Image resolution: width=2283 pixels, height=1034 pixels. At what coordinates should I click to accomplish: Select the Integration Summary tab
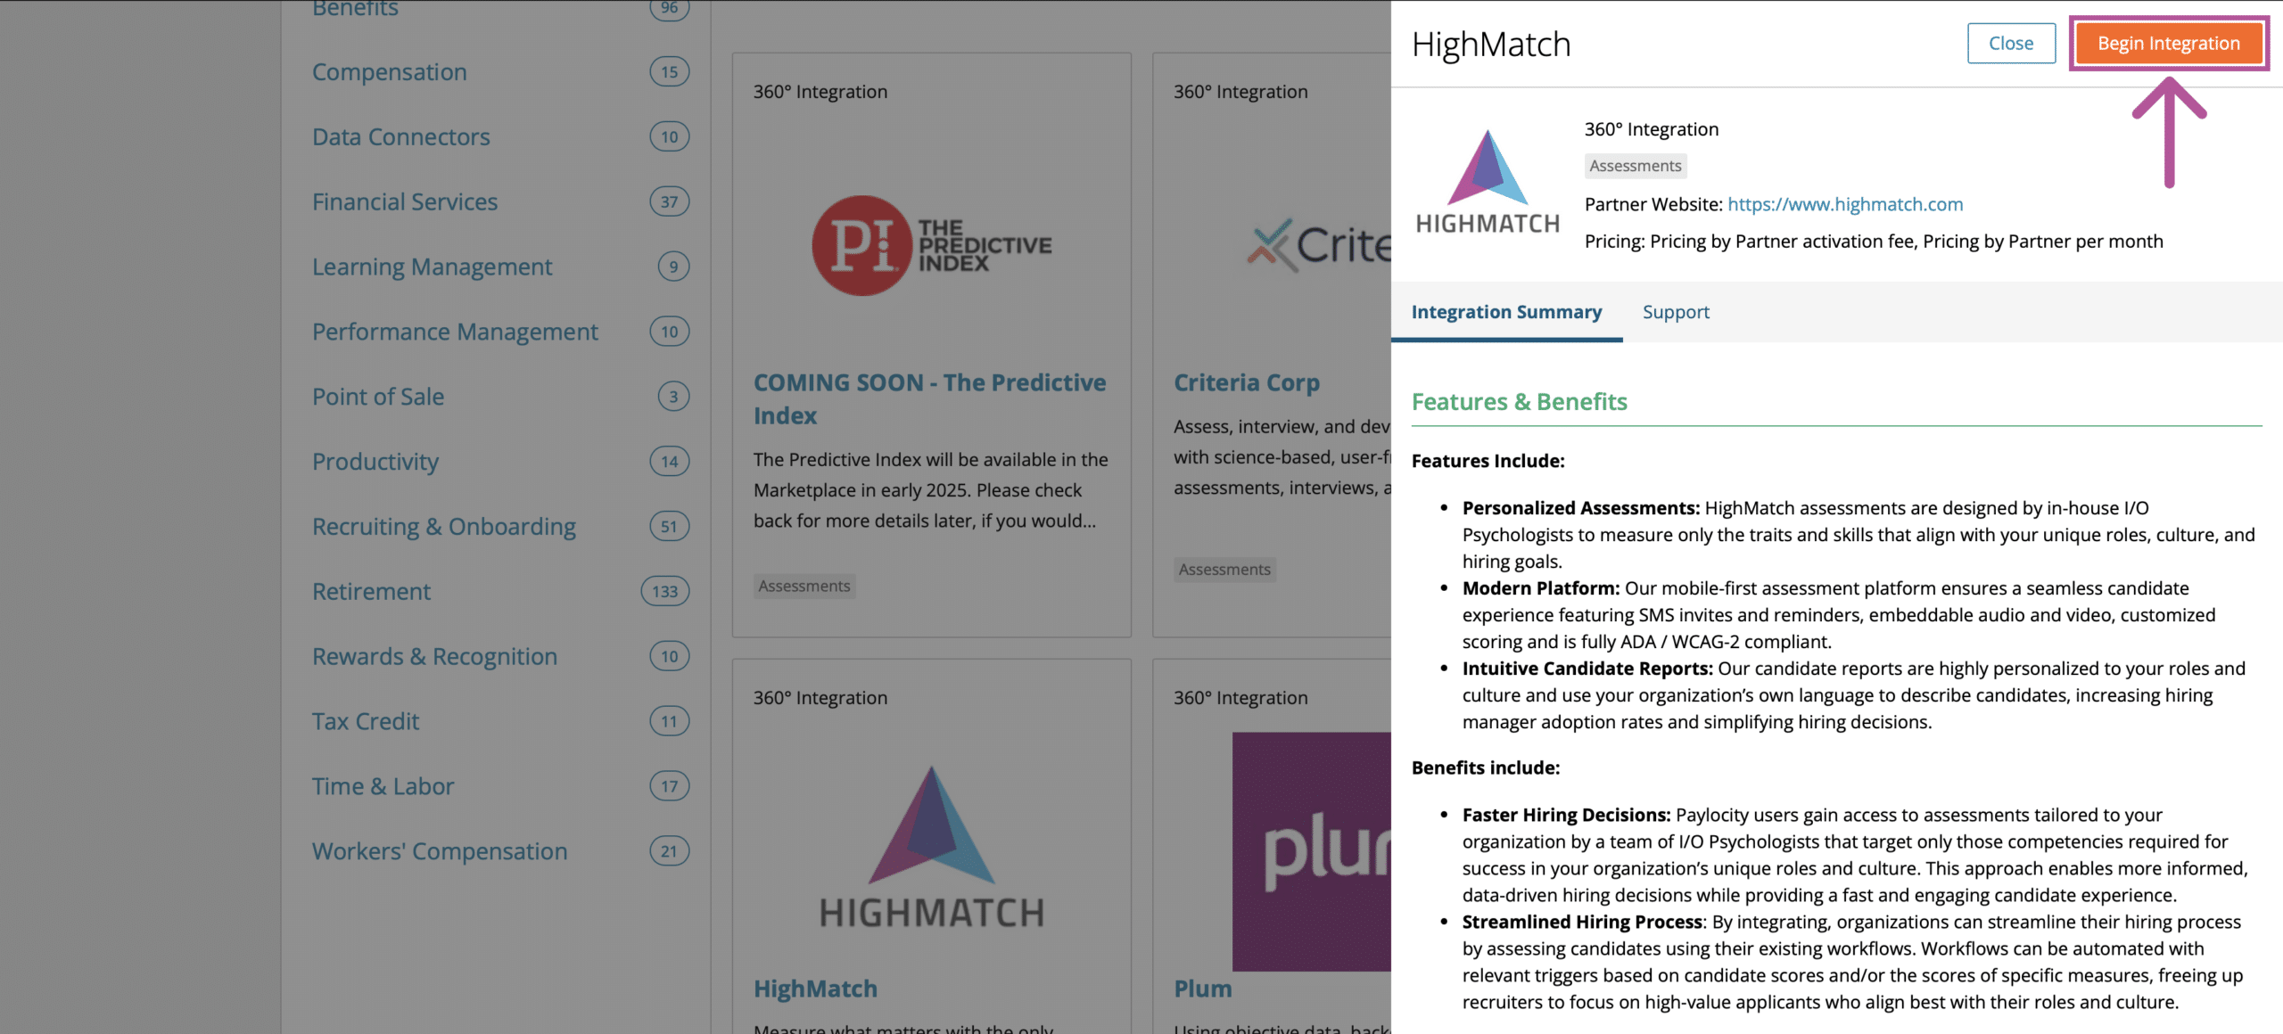(1506, 312)
